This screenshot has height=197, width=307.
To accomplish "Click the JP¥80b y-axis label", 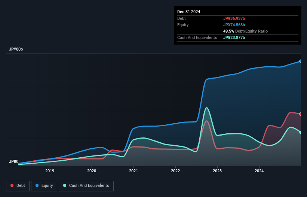I will tap(16, 49).
